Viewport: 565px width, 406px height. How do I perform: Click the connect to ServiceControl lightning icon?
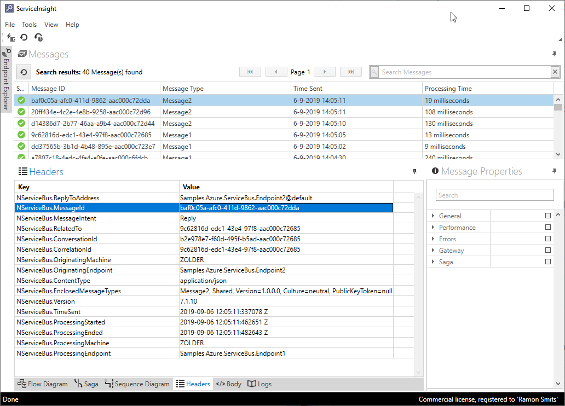(x=10, y=37)
